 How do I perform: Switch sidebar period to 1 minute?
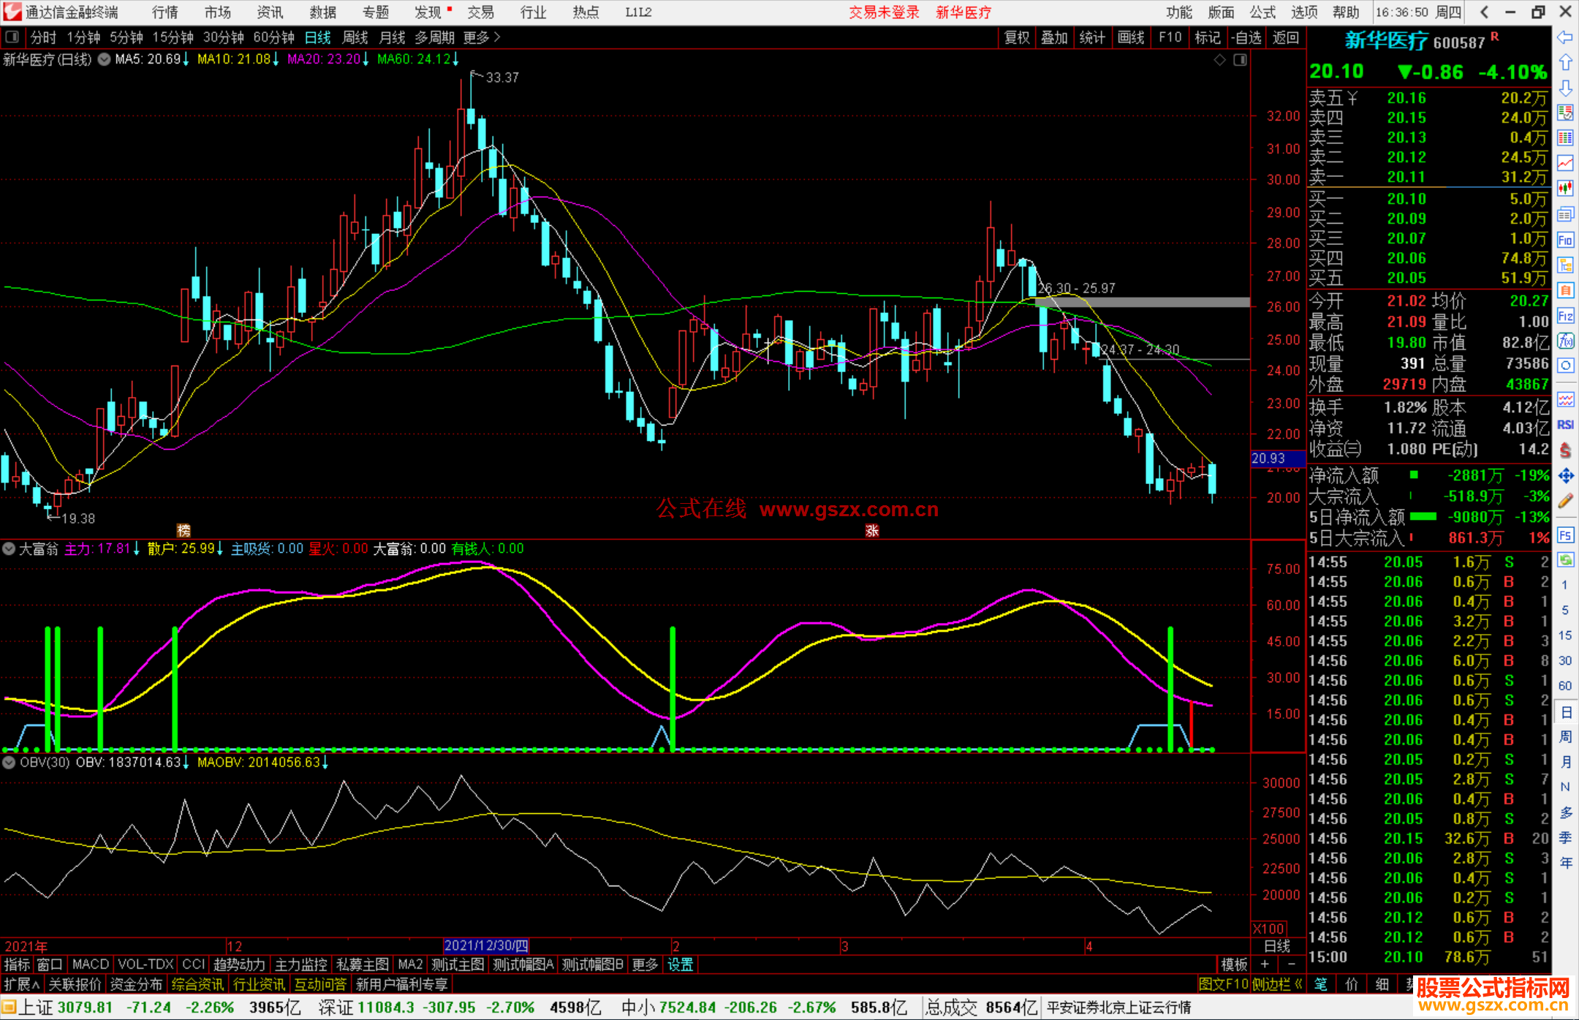pos(1564,585)
